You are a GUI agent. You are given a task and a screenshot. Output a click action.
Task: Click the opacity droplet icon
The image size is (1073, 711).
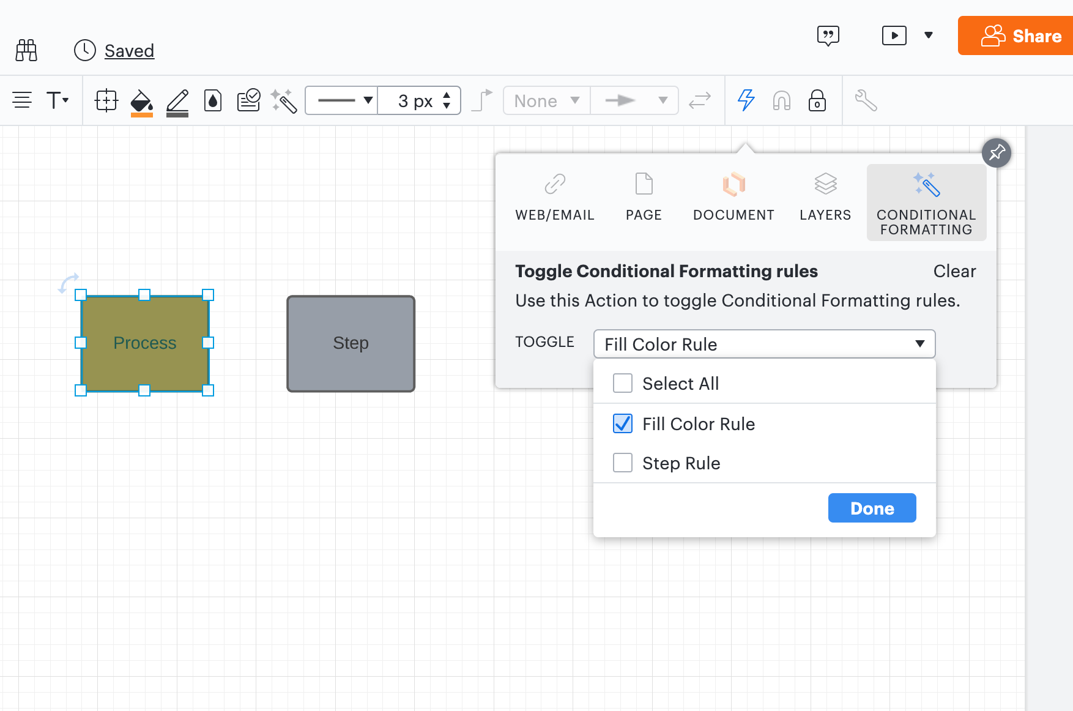(x=213, y=100)
